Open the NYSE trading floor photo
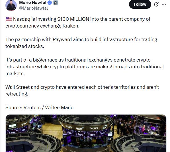170x152 pixels. point(86,133)
